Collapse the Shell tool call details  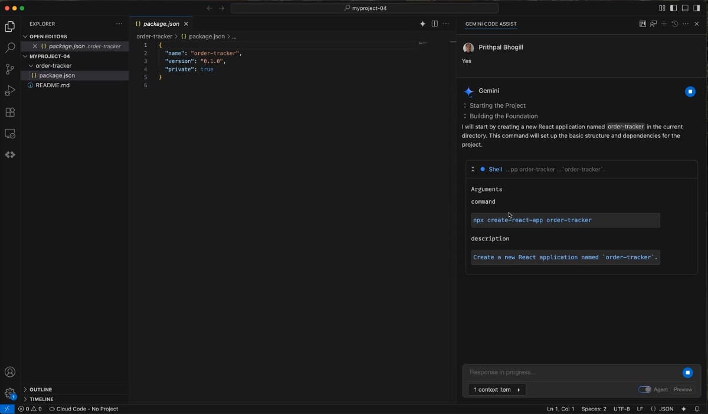pos(473,169)
